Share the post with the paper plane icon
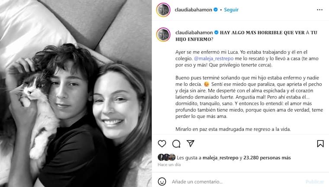The height and width of the screenshot is (187, 329). point(190,144)
